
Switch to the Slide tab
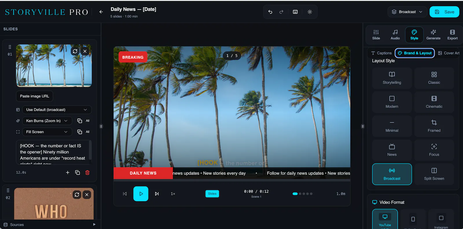pos(376,35)
